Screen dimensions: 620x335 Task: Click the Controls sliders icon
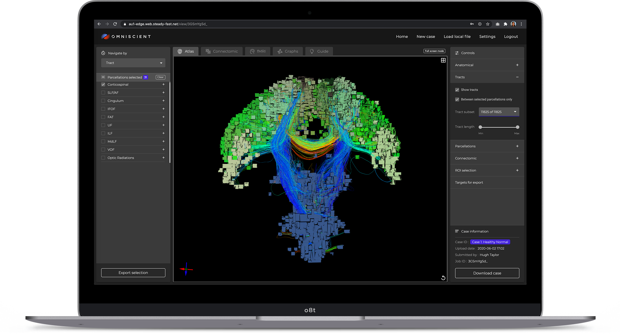[457, 53]
